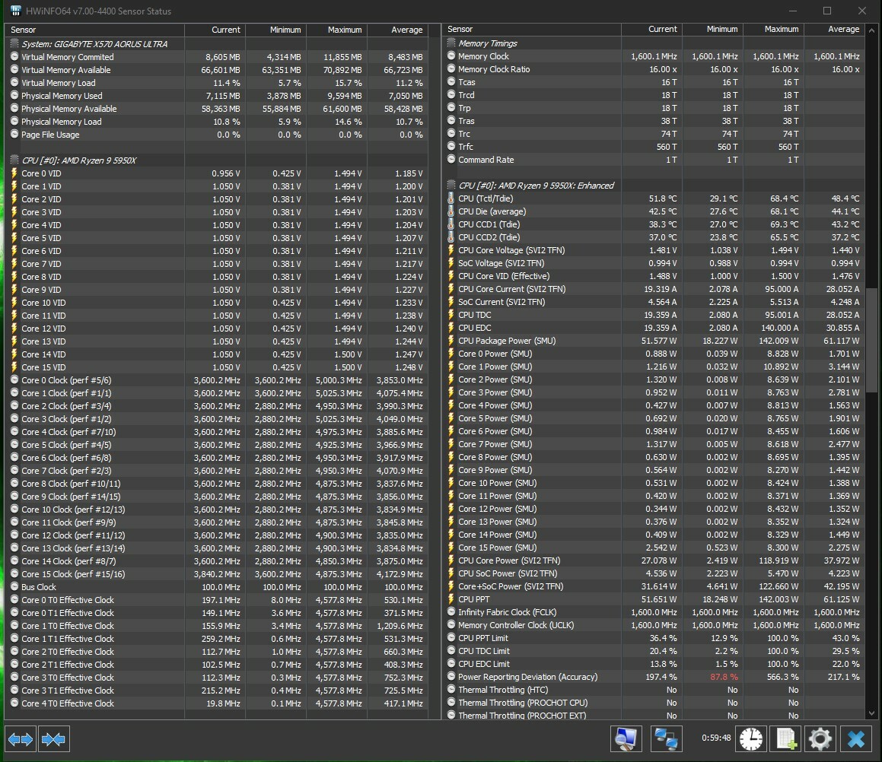Click the Memory Clock round sensor icon
Viewport: 882px width, 762px height.
(x=451, y=56)
